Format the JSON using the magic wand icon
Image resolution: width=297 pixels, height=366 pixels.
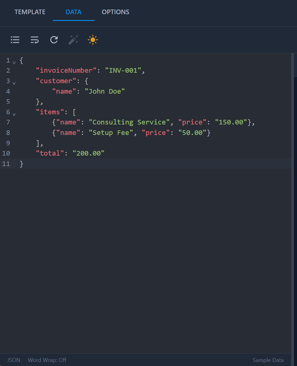[x=73, y=40]
